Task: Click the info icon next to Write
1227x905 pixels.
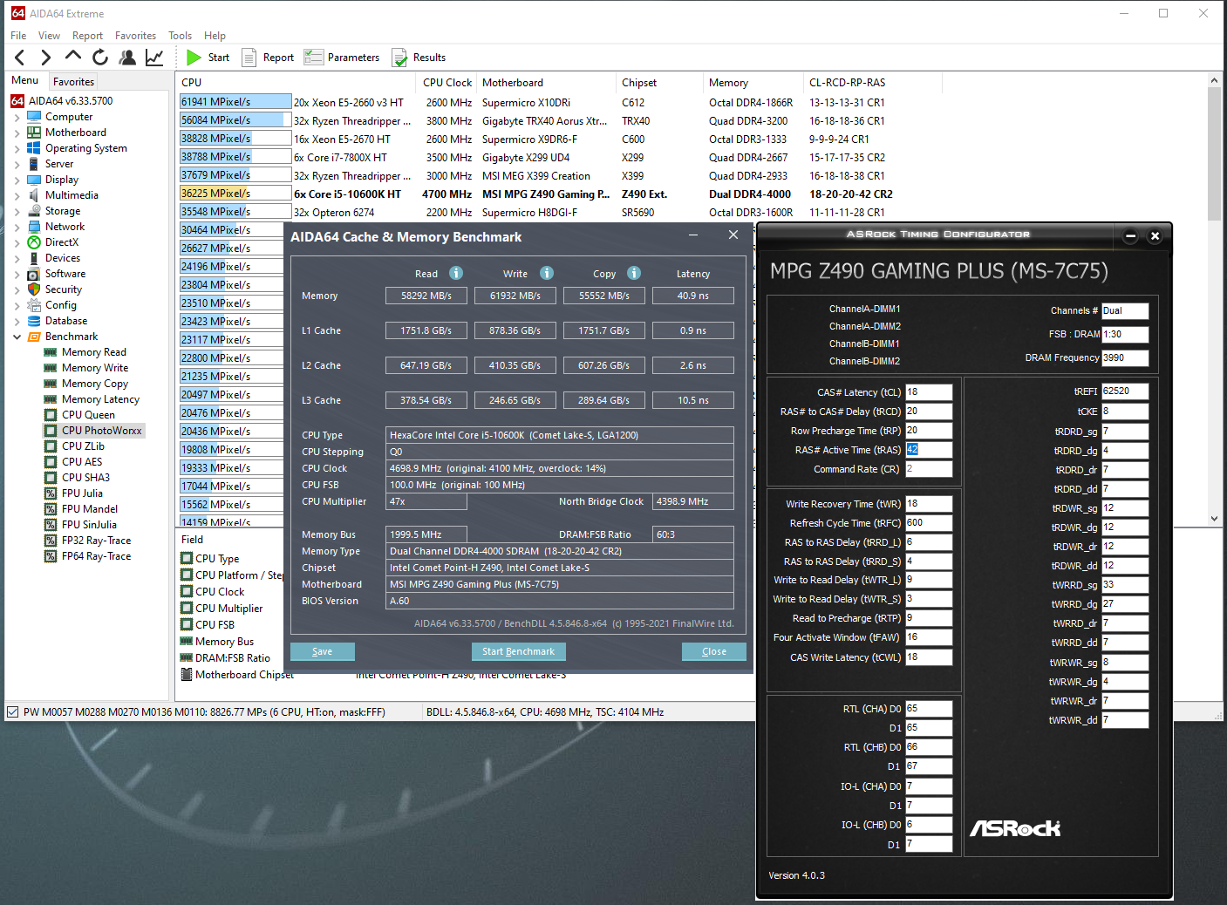Action: [547, 273]
